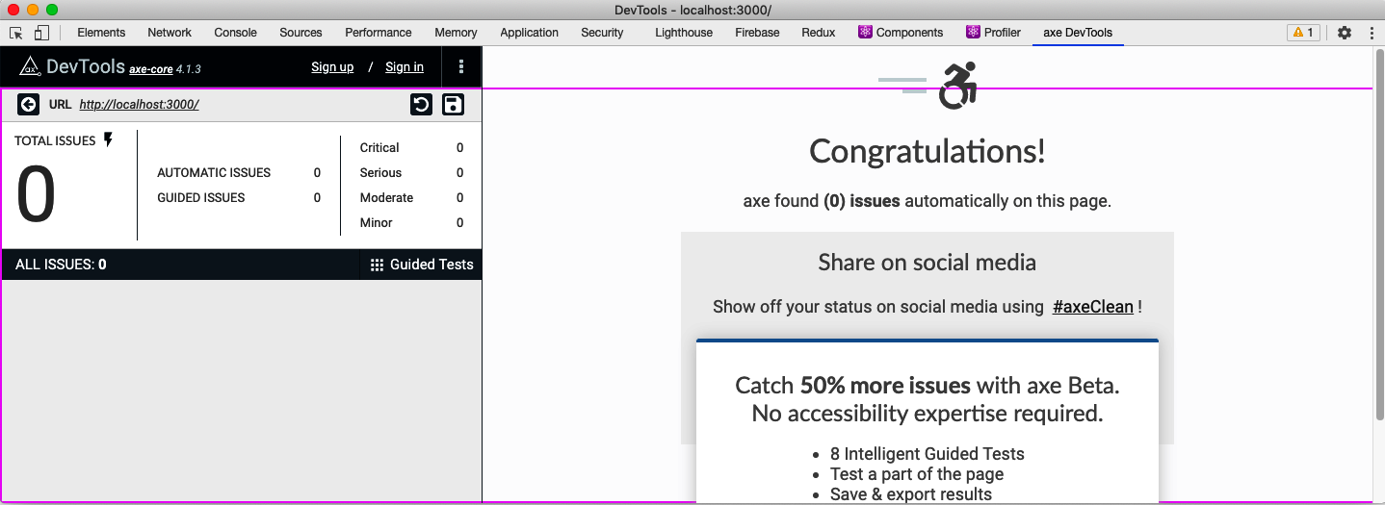This screenshot has height=505, width=1385.
Task: Click the Sign in link
Action: pyautogui.click(x=405, y=67)
